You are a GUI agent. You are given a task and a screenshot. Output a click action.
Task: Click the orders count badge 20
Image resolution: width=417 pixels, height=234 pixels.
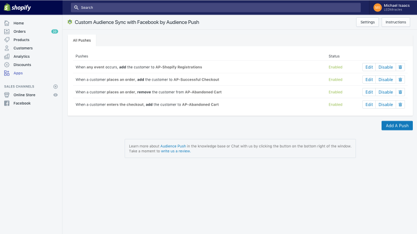(55, 31)
